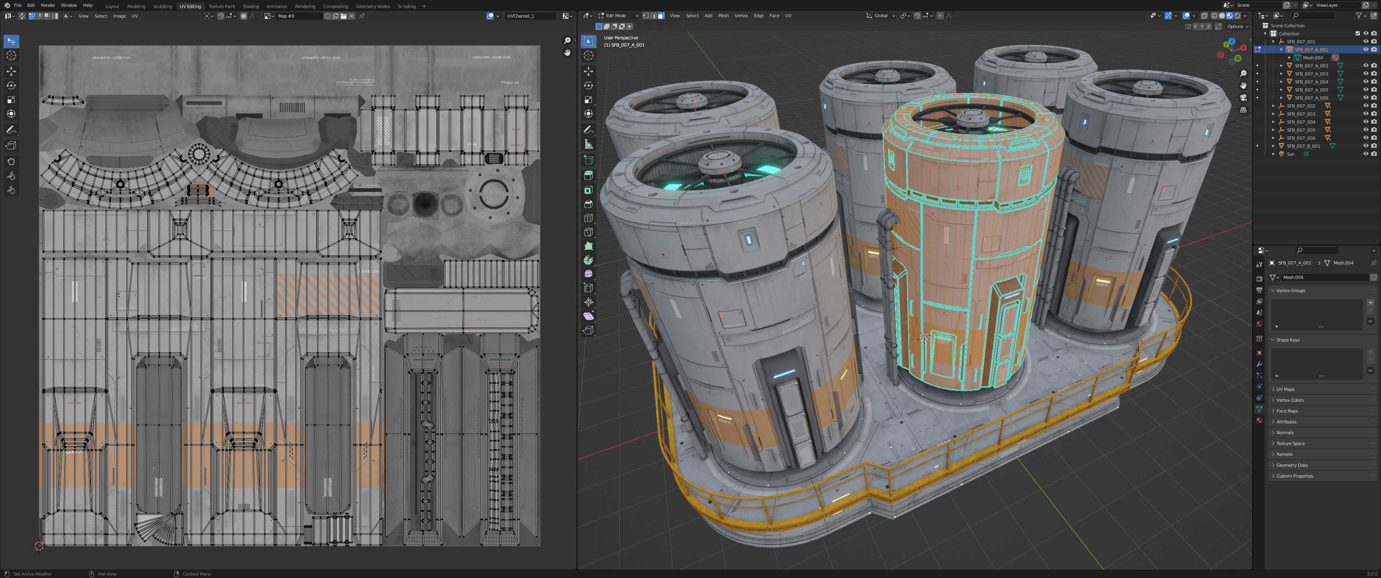Click Z axis on navigation gizmo

(1231, 41)
